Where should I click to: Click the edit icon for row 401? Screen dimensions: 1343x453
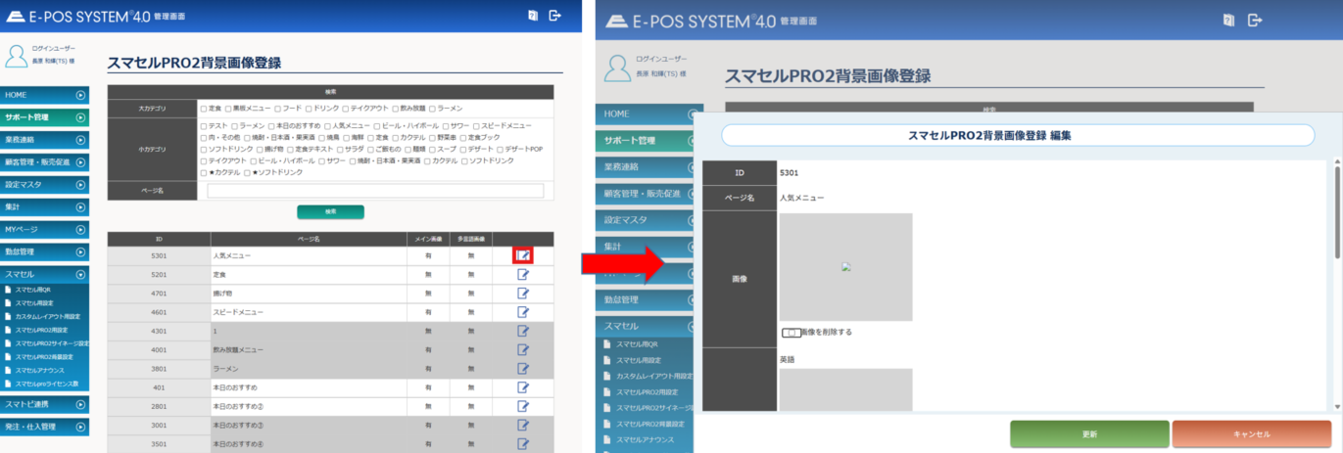(x=523, y=386)
